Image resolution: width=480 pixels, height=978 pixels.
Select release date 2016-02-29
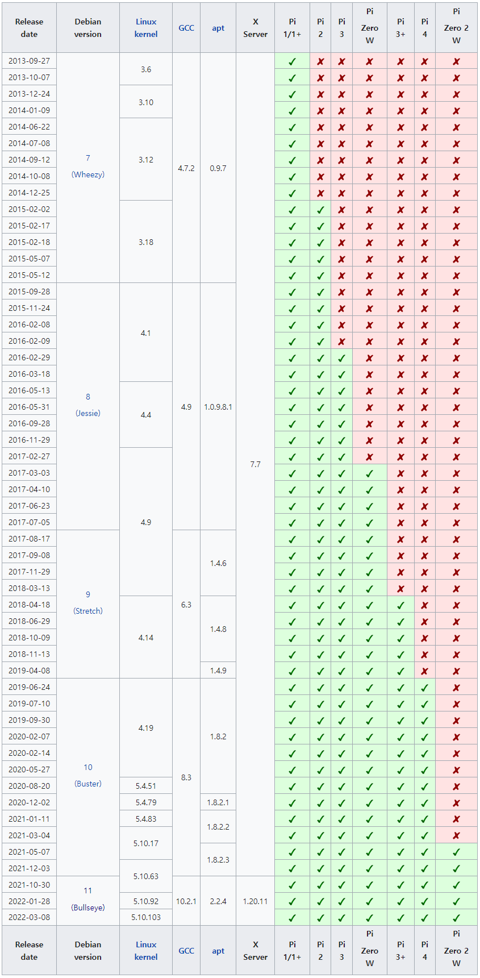point(29,357)
